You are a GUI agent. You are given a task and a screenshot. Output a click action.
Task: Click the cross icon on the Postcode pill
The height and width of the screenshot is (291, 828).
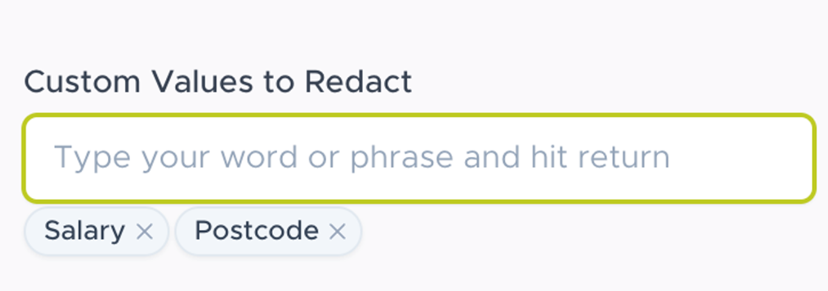point(337,231)
